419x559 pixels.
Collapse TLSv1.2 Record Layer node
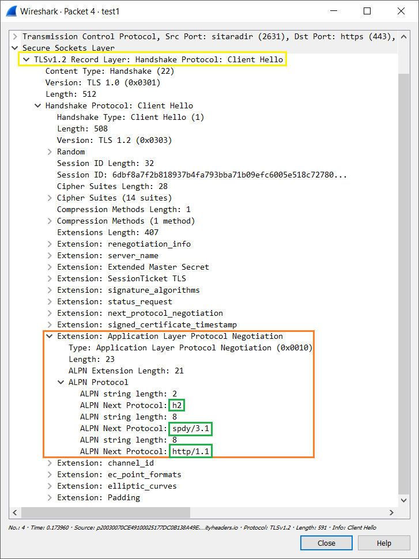tap(26, 59)
